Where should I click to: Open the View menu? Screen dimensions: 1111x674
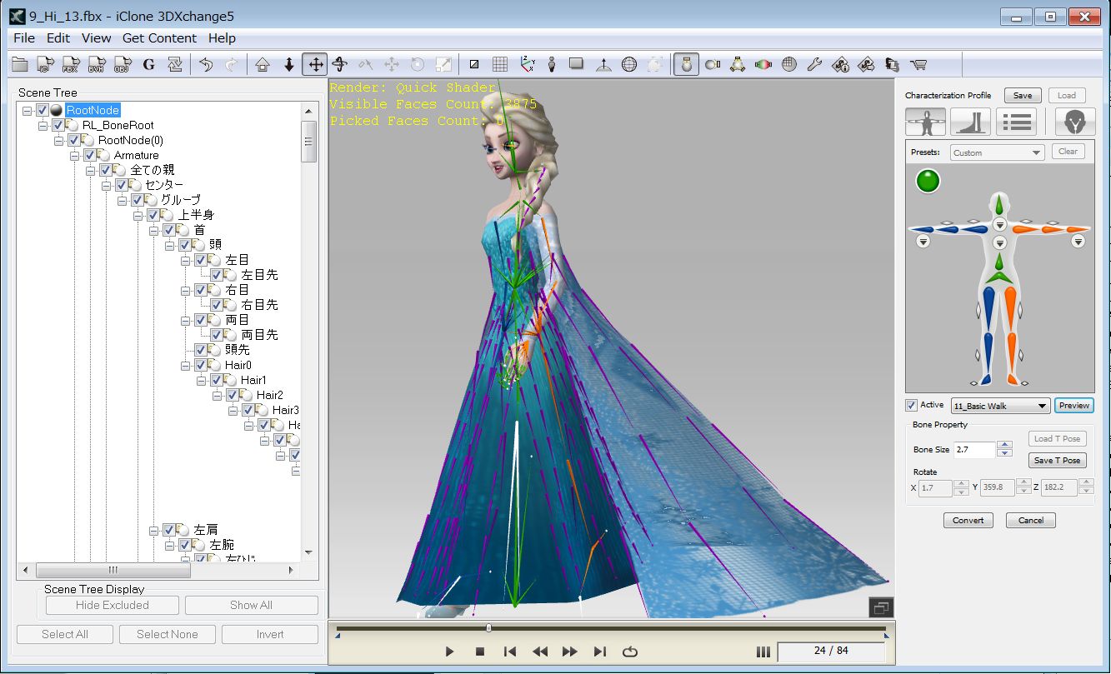96,38
